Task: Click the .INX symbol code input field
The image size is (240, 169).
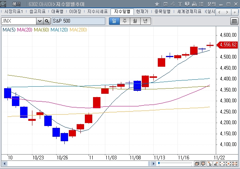Action: (19, 21)
